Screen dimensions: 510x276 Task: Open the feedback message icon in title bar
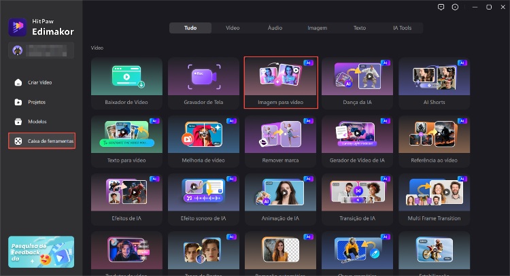[441, 7]
